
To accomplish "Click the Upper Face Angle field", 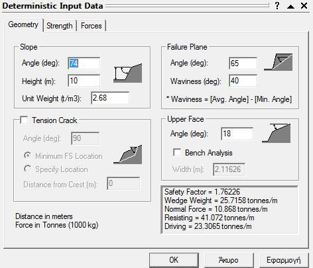I will (237, 134).
